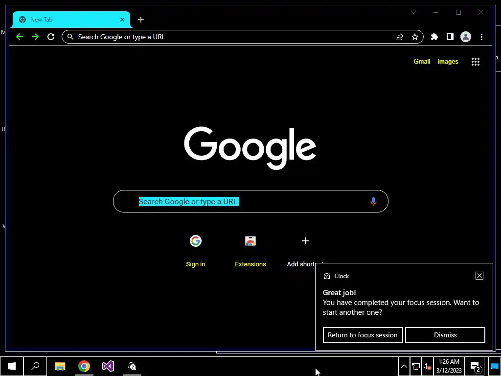Open the Extensions web store shortcut
The image size is (501, 376).
point(250,250)
